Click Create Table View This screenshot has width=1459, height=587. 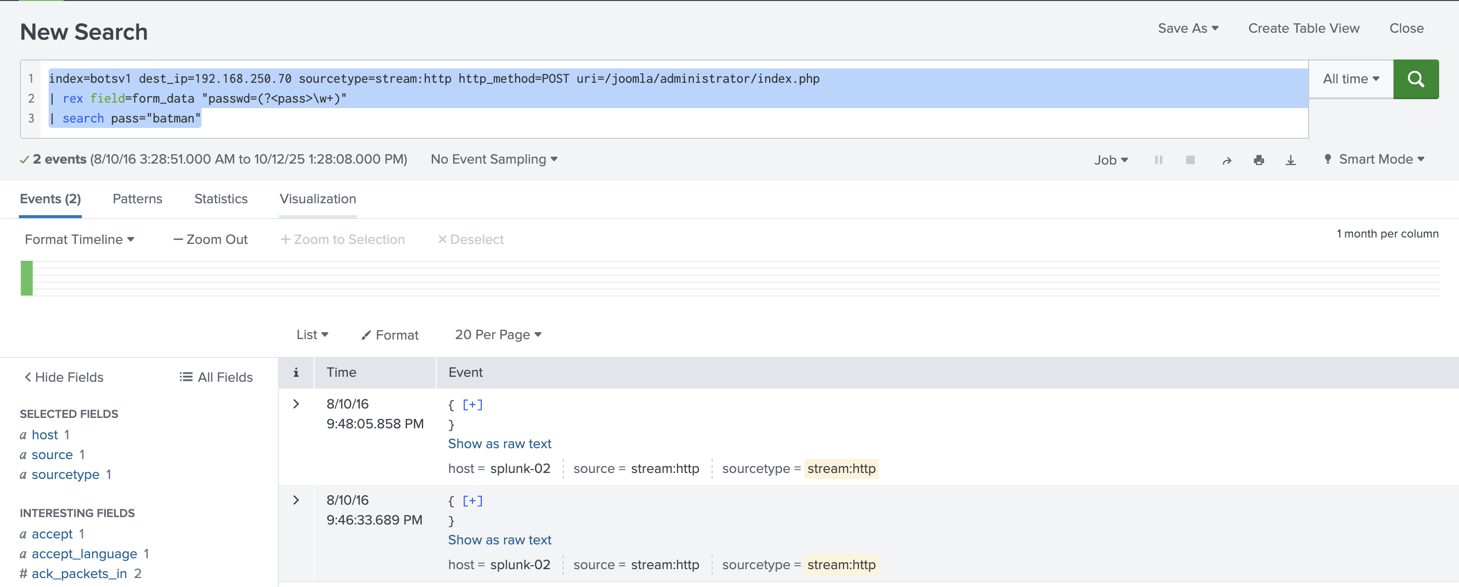pos(1303,28)
